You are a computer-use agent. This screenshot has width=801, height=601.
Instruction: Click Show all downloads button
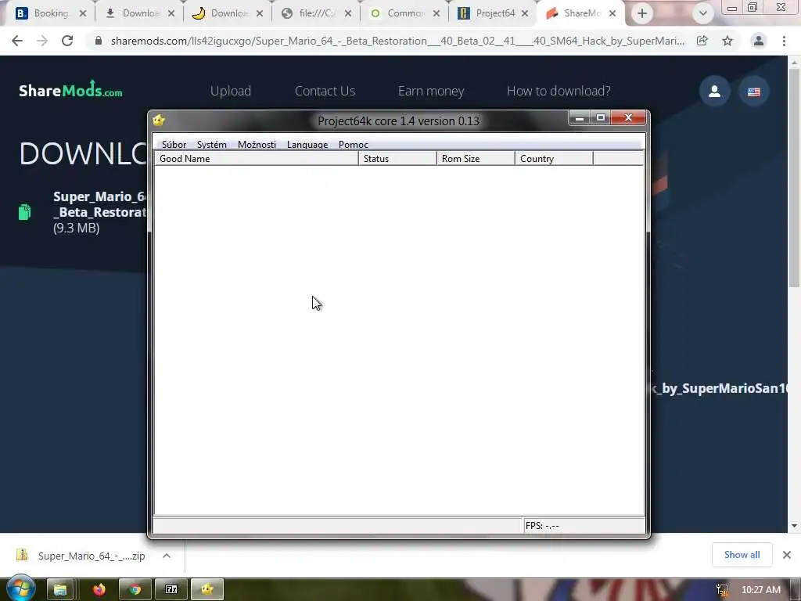pos(742,555)
